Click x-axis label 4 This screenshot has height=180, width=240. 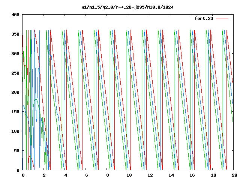66,175
